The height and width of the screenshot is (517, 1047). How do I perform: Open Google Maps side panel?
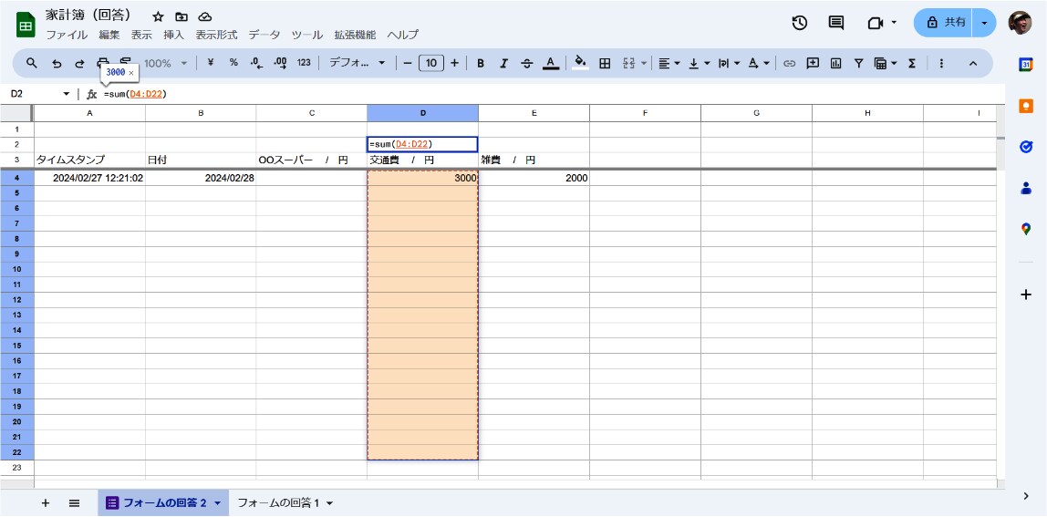coord(1026,229)
